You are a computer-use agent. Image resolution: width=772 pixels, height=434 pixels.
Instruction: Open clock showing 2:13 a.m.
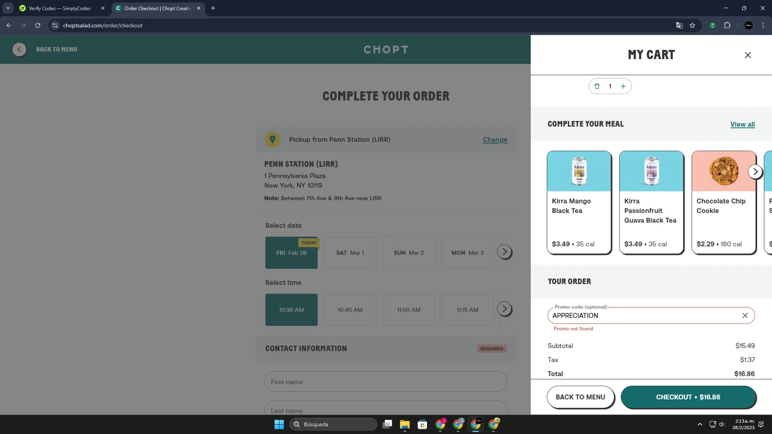click(744, 424)
